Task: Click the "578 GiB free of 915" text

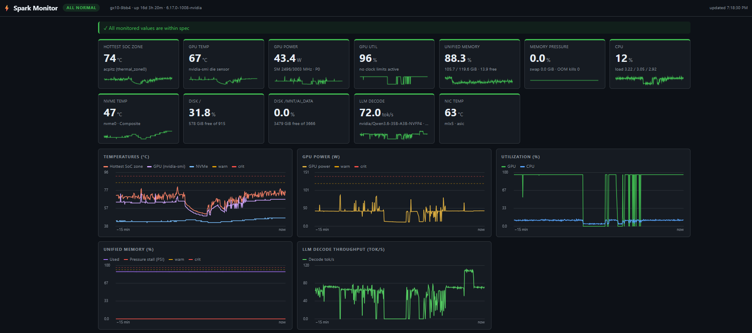Action: 207,124
